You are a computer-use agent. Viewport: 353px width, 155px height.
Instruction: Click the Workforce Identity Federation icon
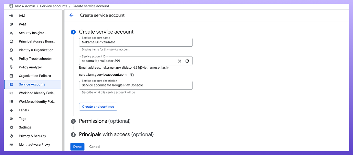coord(11,102)
